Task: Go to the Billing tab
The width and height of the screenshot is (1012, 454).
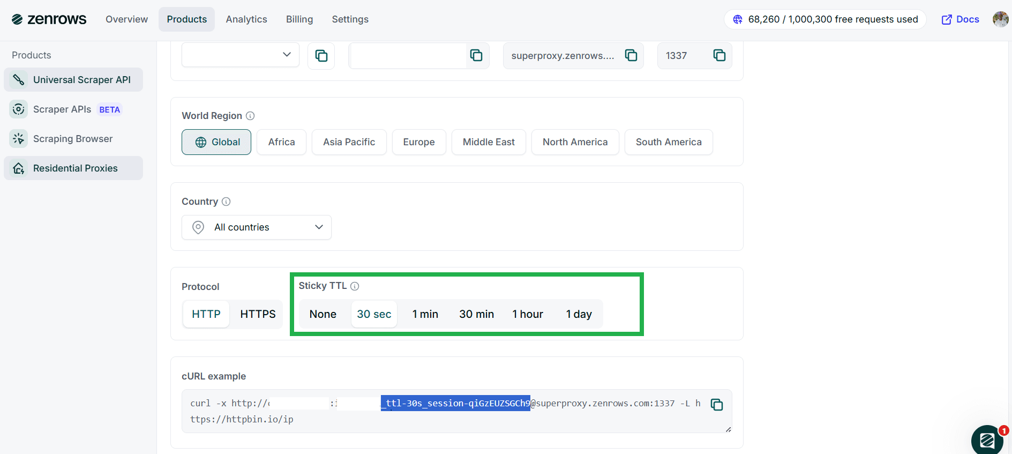Action: (299, 19)
